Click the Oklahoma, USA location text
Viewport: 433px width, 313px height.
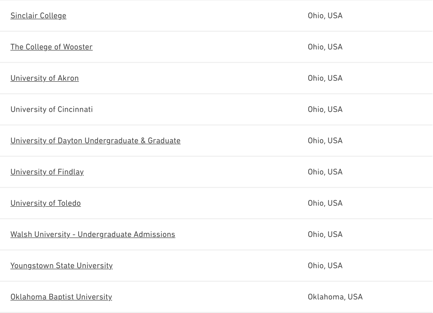click(335, 297)
